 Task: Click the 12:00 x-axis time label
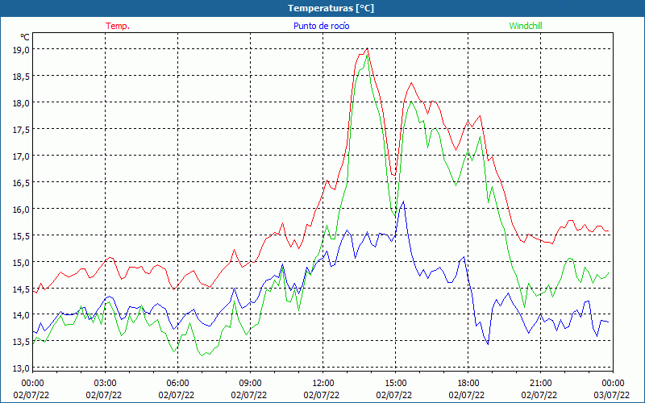pyautogui.click(x=323, y=384)
